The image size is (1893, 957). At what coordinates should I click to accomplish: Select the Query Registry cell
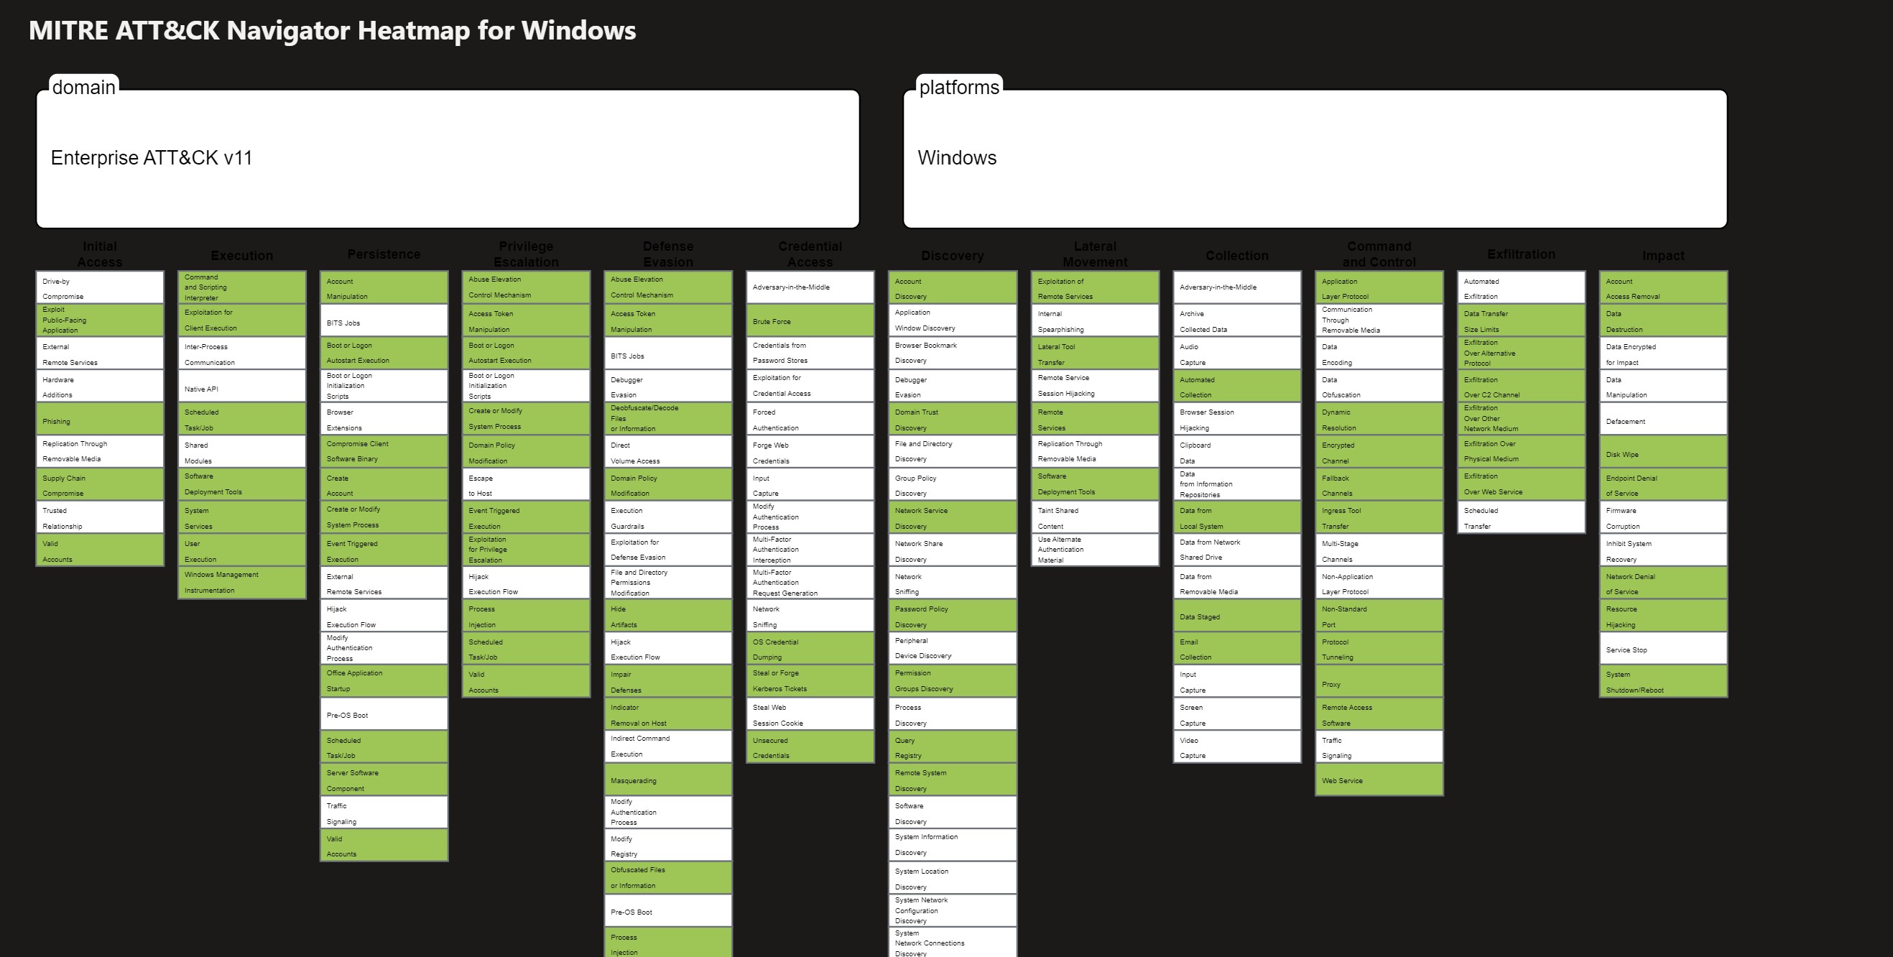953,746
